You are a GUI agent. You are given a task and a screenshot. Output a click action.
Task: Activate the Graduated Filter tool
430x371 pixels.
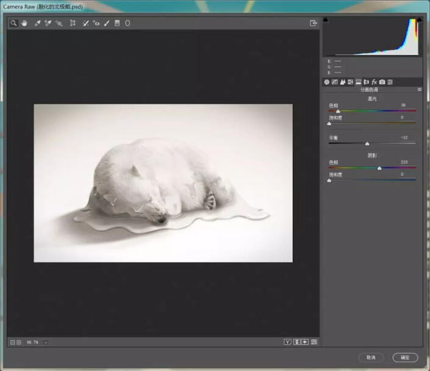pyautogui.click(x=116, y=23)
